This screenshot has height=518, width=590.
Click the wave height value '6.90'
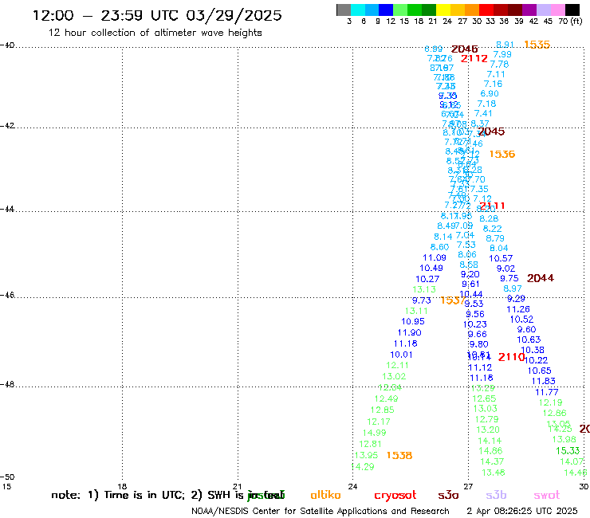490,94
